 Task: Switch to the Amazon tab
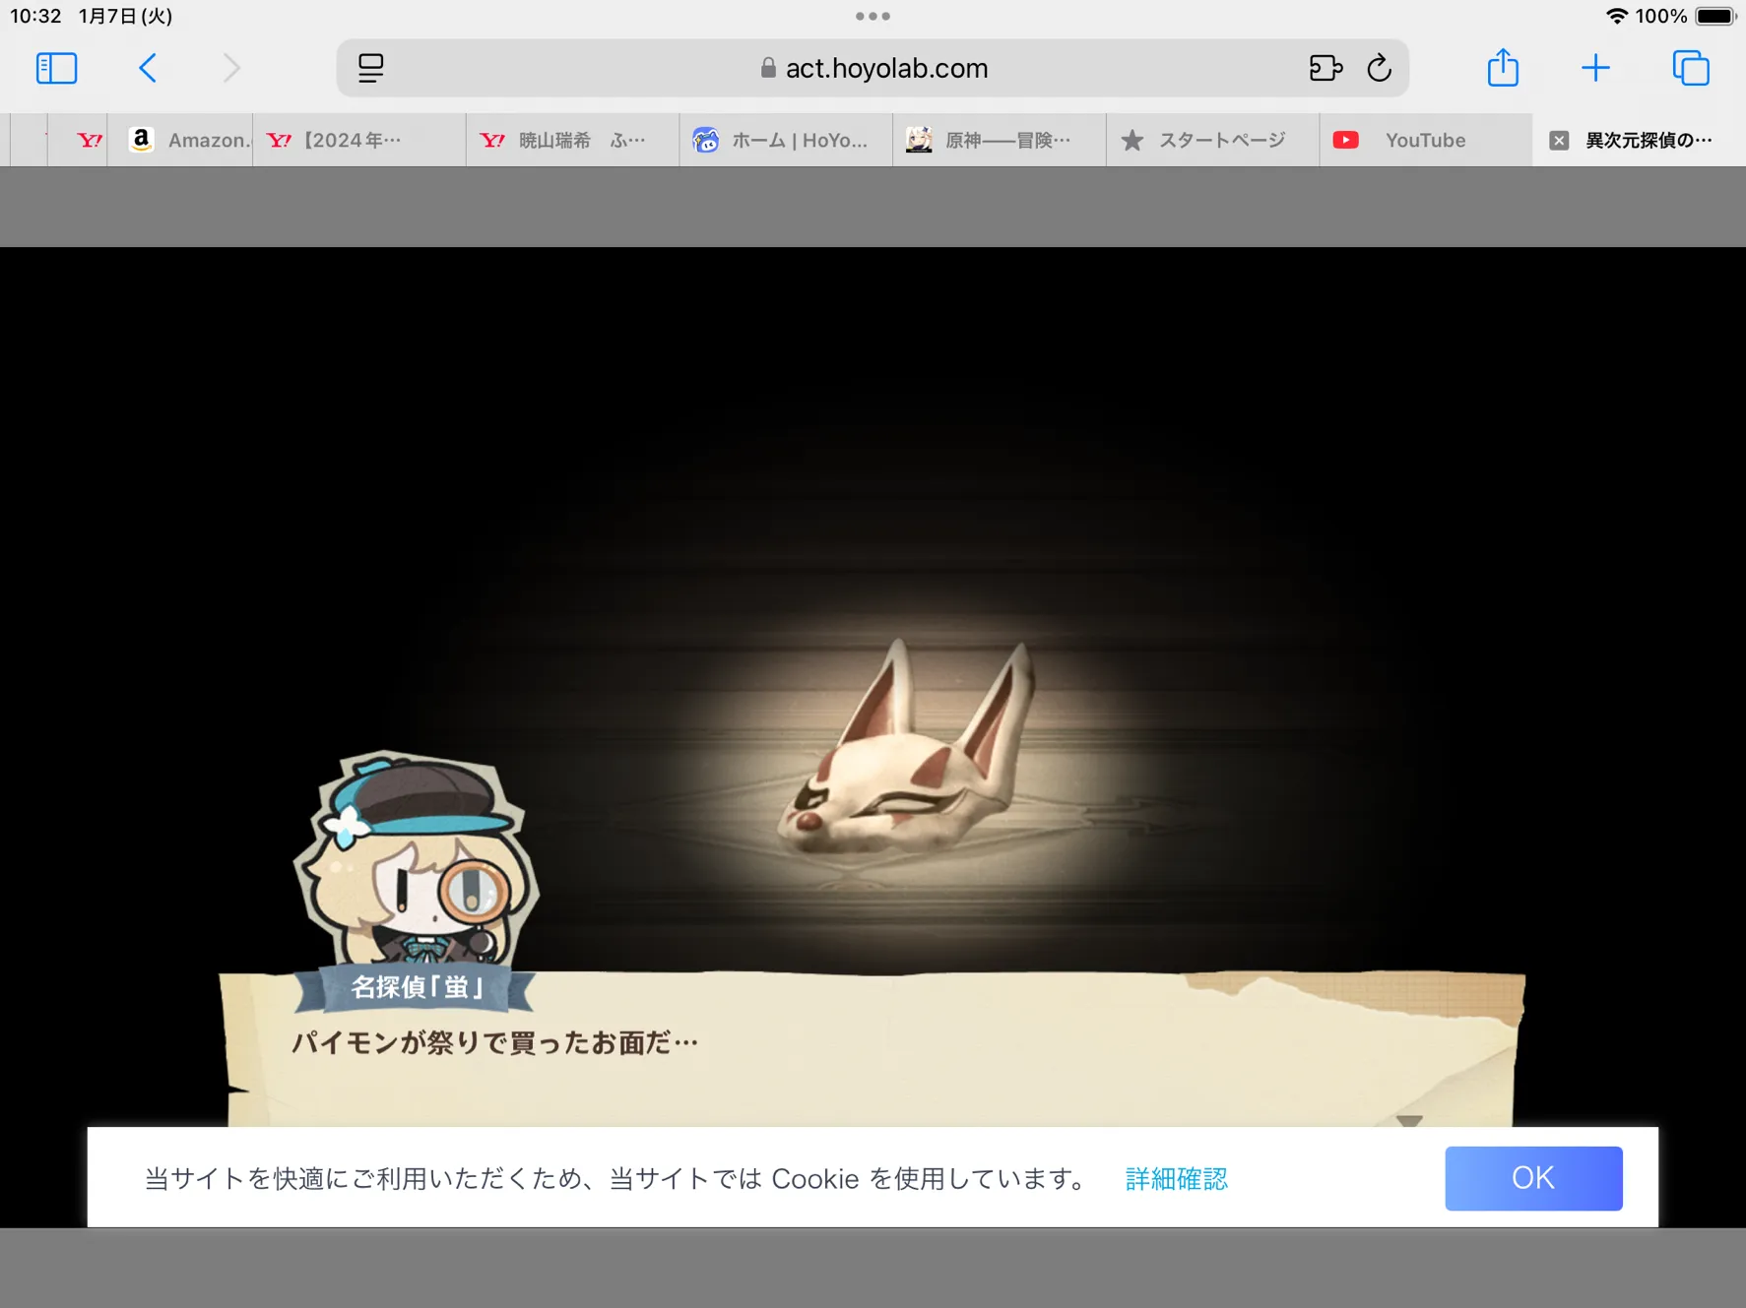pos(180,140)
